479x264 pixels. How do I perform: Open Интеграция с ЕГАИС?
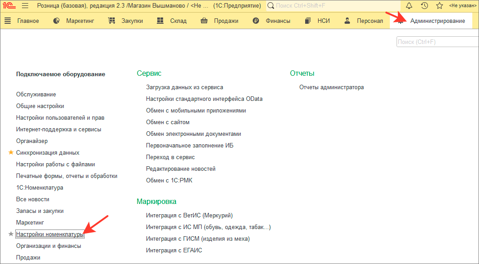point(174,250)
